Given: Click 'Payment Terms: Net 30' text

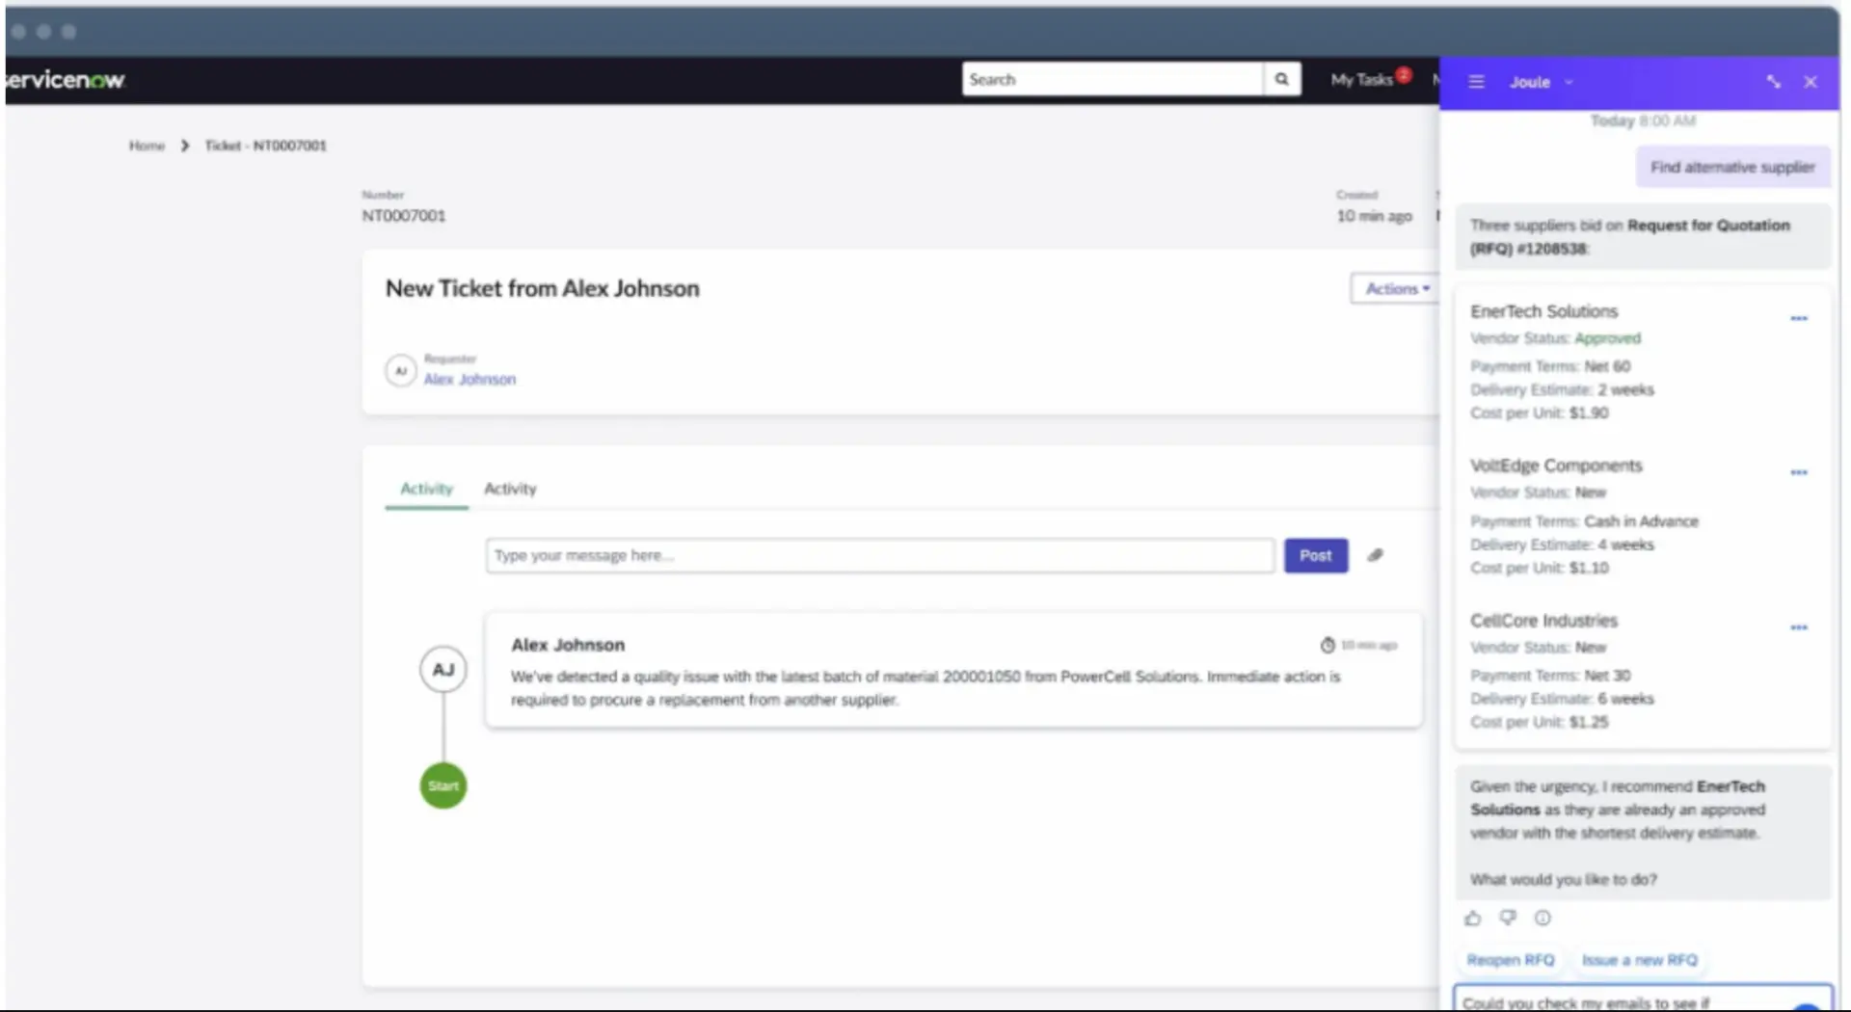Looking at the screenshot, I should click(x=1550, y=676).
